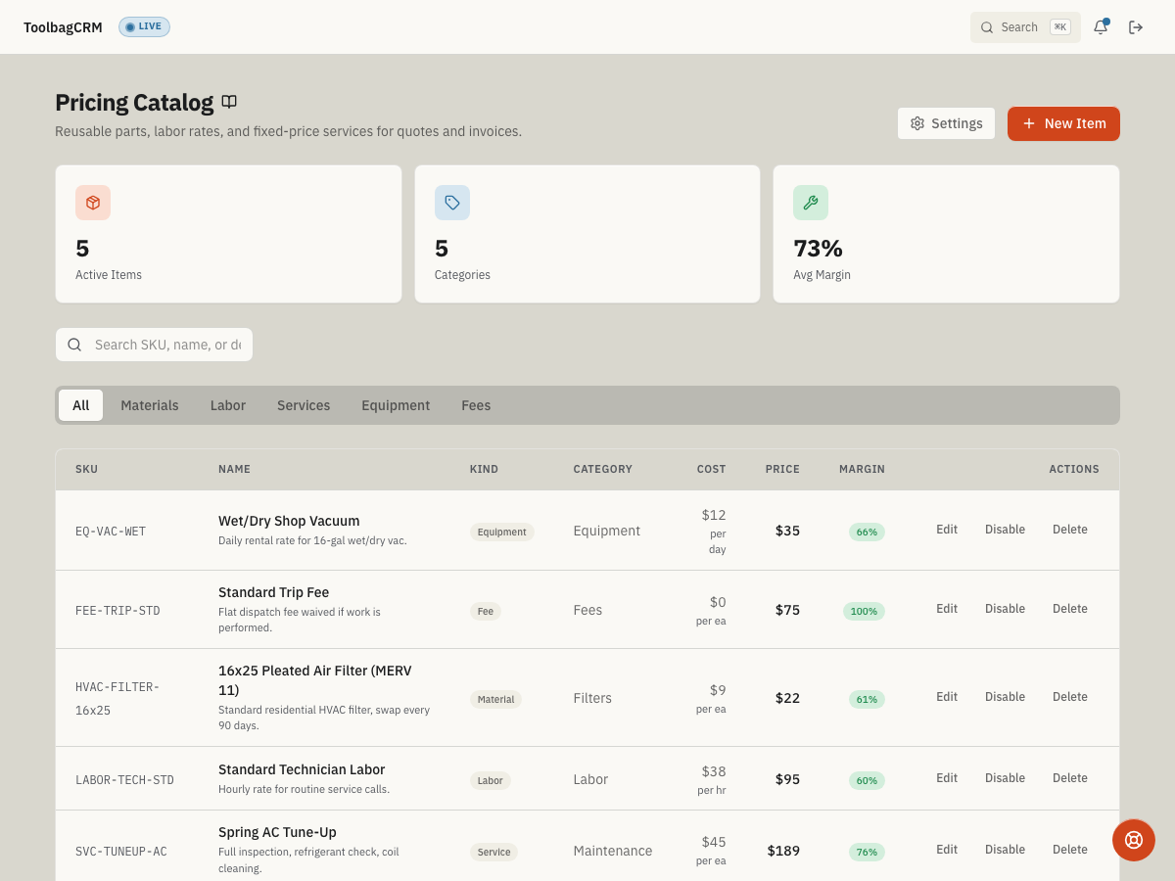Click the Equipment kind badge
Image resolution: width=1175 pixels, height=881 pixels.
[502, 532]
